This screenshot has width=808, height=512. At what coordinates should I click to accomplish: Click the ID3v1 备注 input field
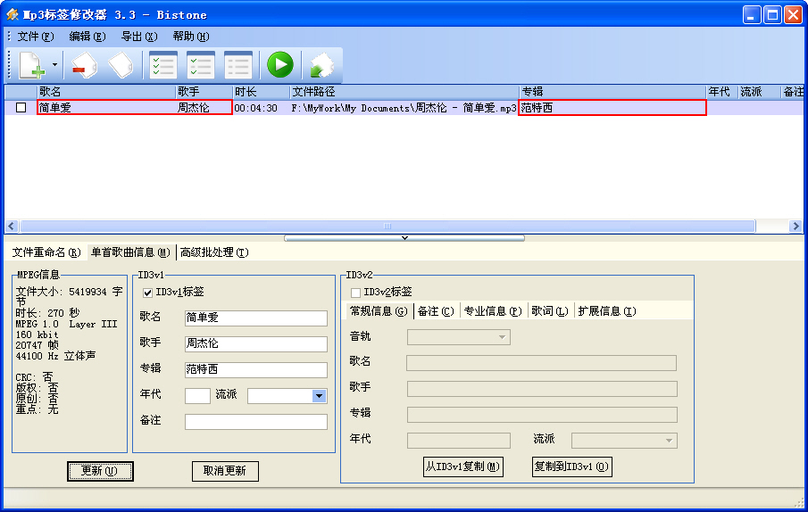(255, 422)
